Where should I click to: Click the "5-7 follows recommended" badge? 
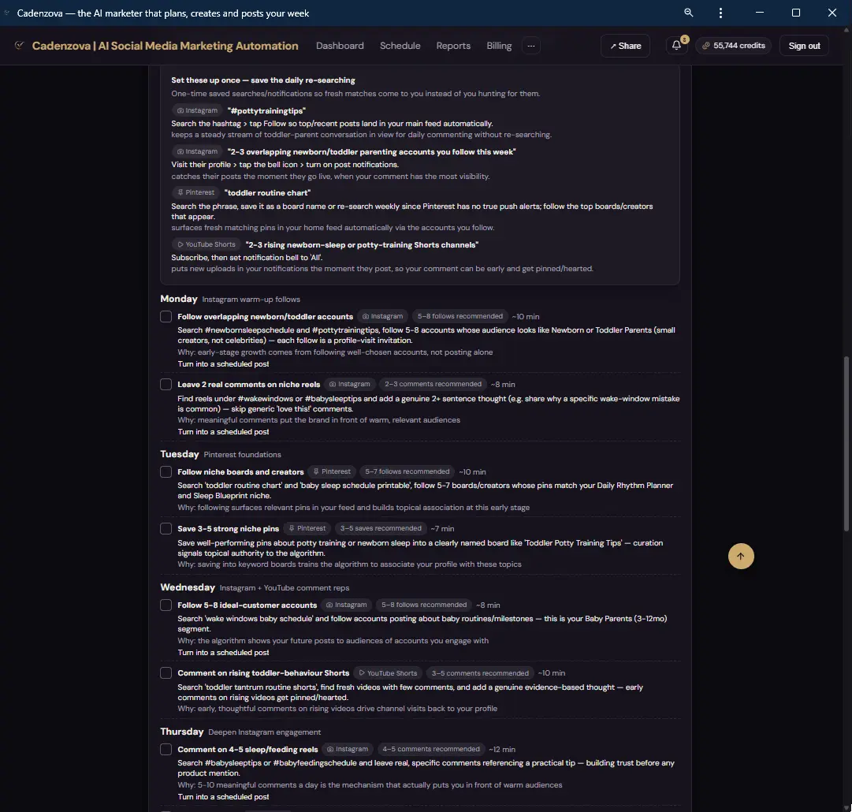pos(407,471)
